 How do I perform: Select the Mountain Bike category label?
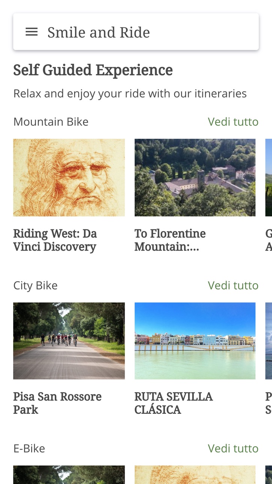coord(51,122)
